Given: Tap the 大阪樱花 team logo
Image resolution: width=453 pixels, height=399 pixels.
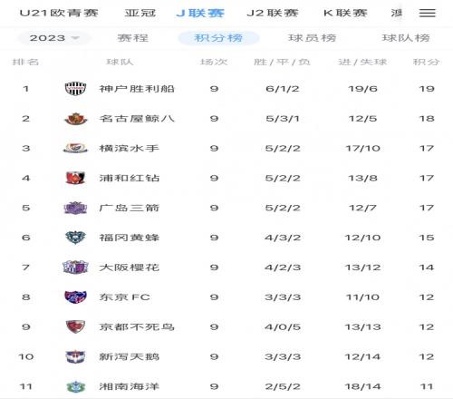Looking at the screenshot, I should (x=75, y=268).
